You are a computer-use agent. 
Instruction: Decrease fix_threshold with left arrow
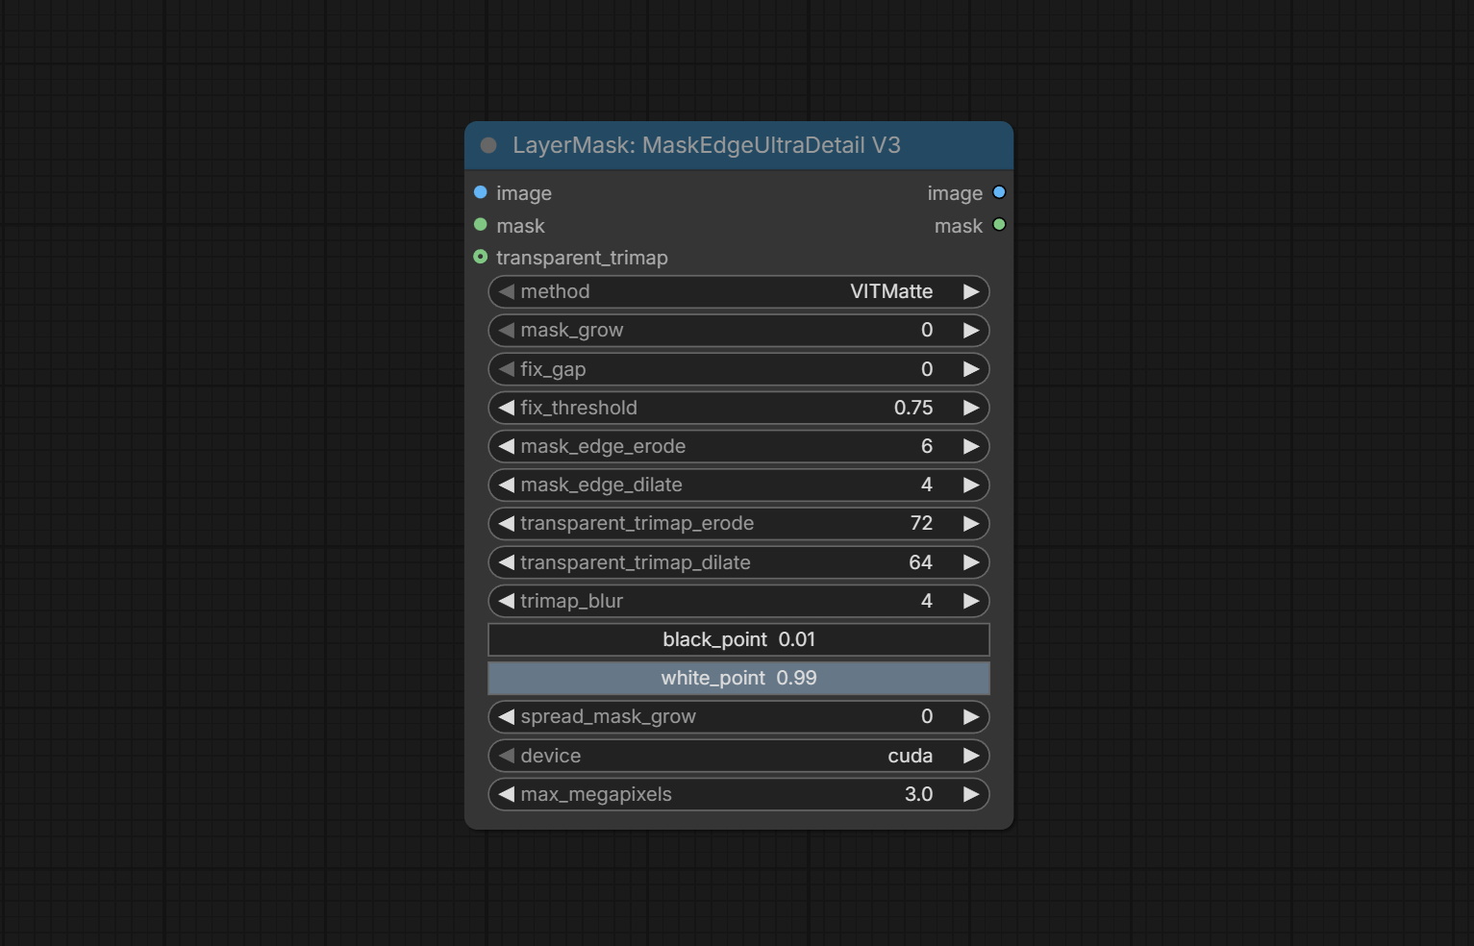point(507,408)
